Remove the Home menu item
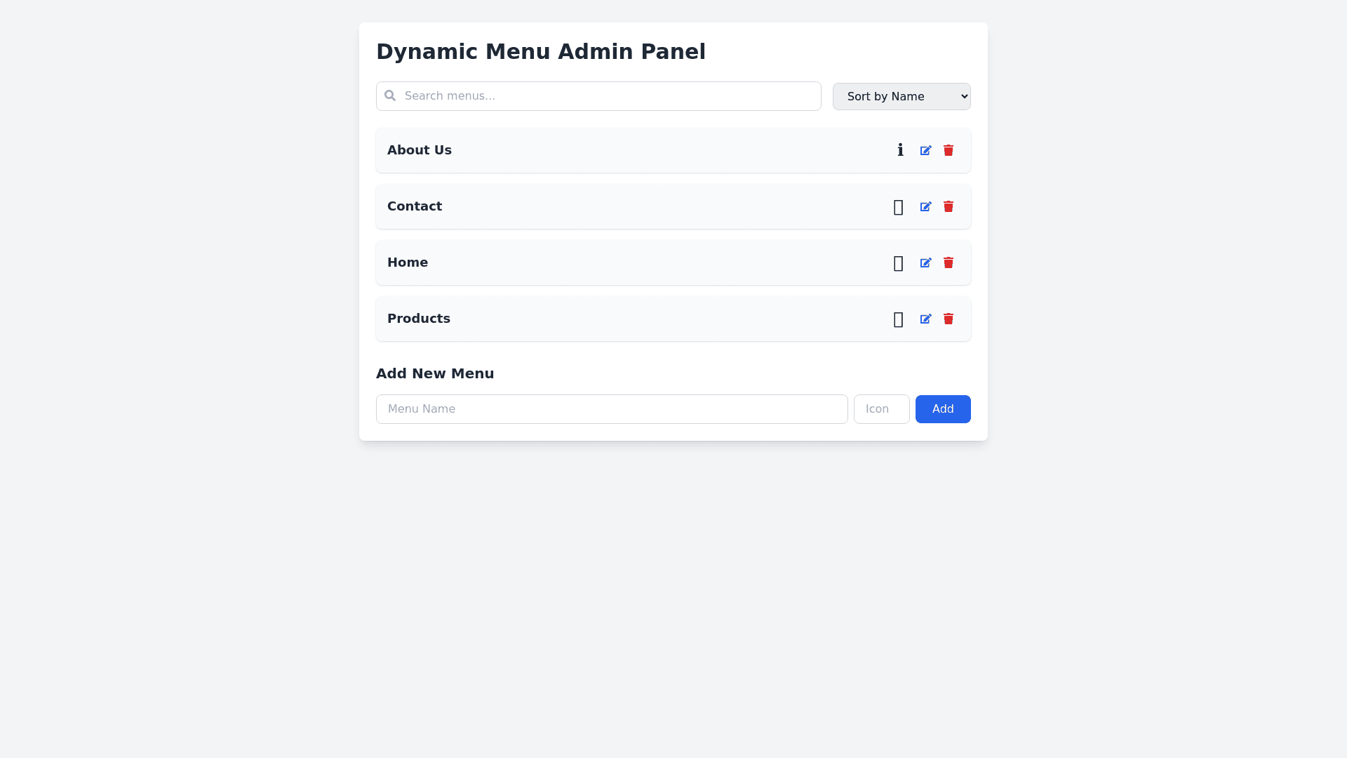The width and height of the screenshot is (1347, 758). 949,262
